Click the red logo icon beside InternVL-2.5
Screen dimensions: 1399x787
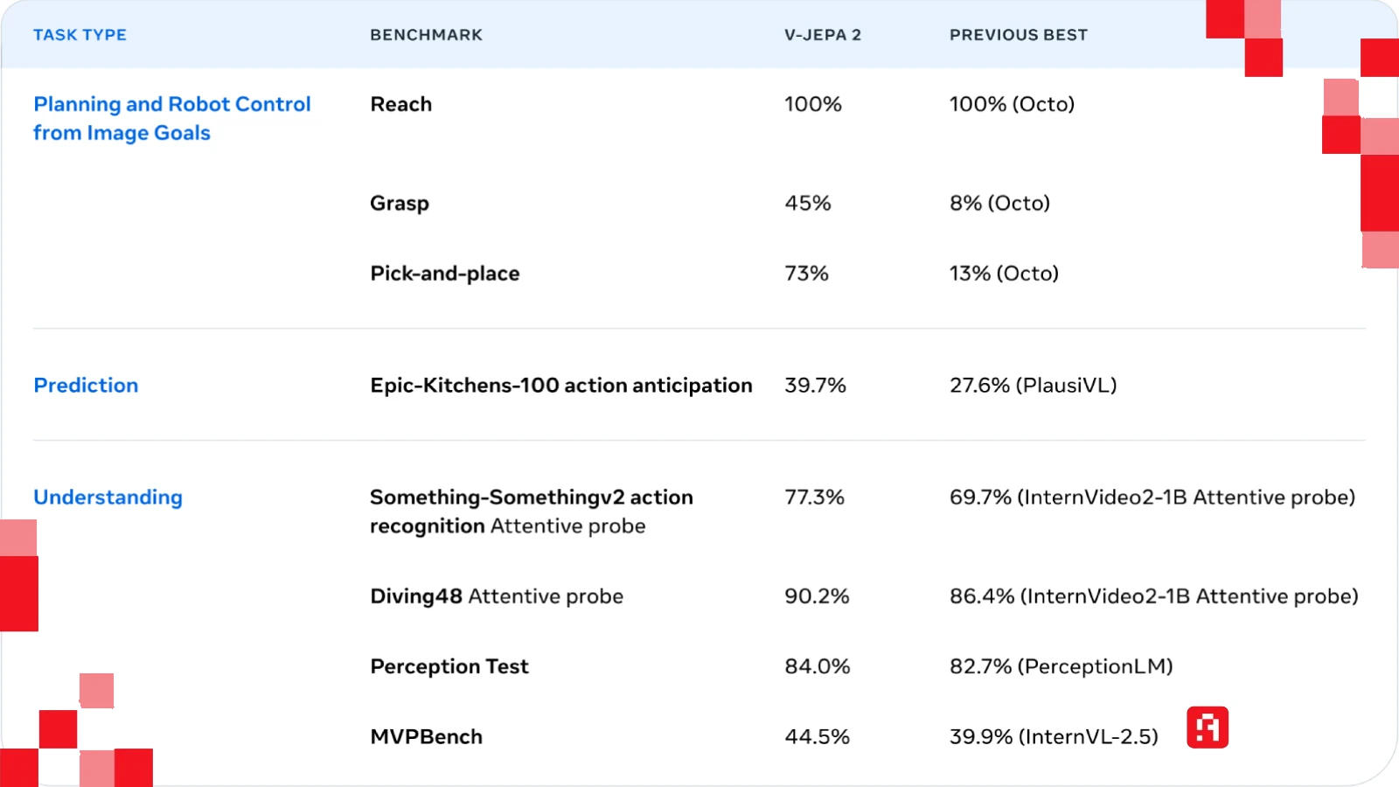pyautogui.click(x=1208, y=728)
